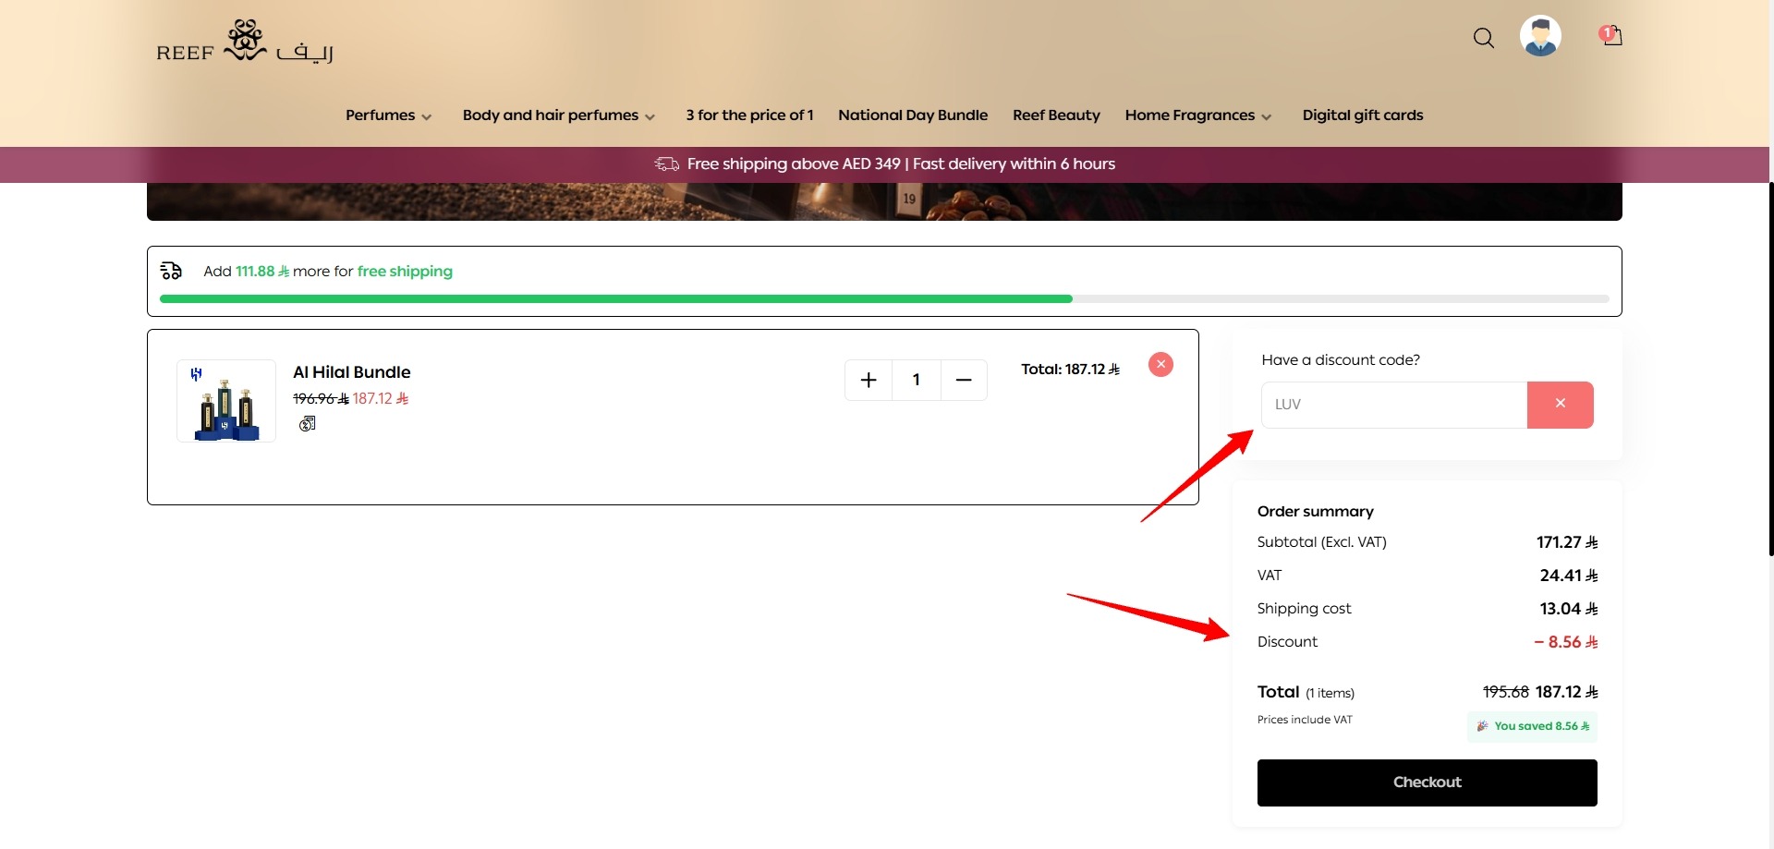Click 'Have a discount code?' label
1774x849 pixels.
point(1341,360)
